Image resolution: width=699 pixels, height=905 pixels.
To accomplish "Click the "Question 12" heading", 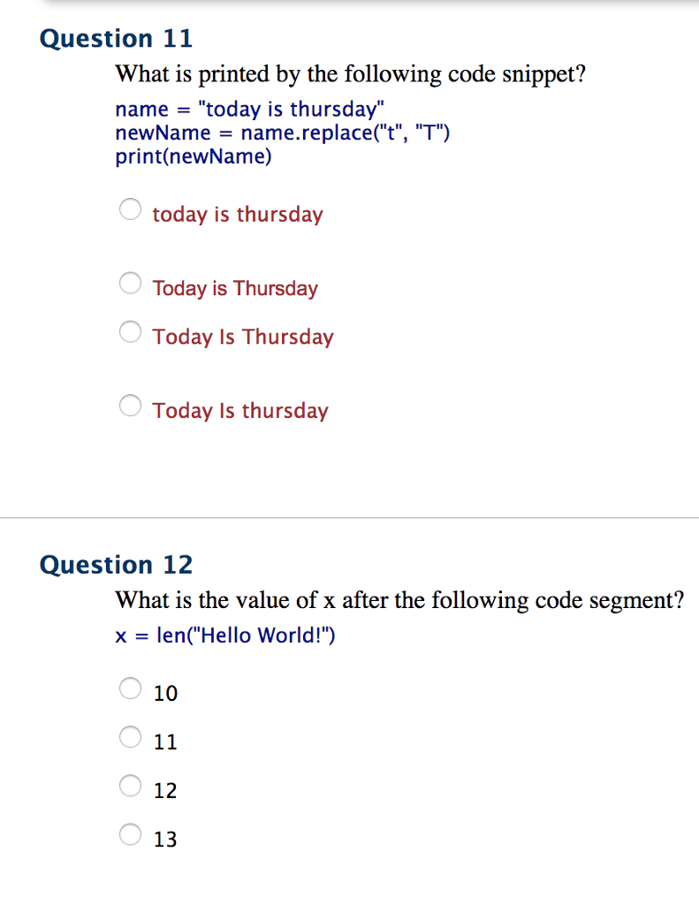I will (116, 565).
